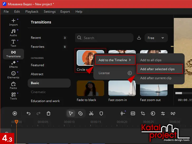Open the Settings menu
Screen dimensions: 192x144
click(50, 12)
